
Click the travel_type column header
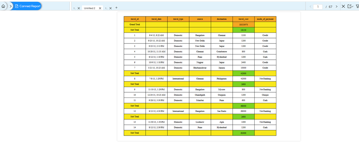pos(178,19)
